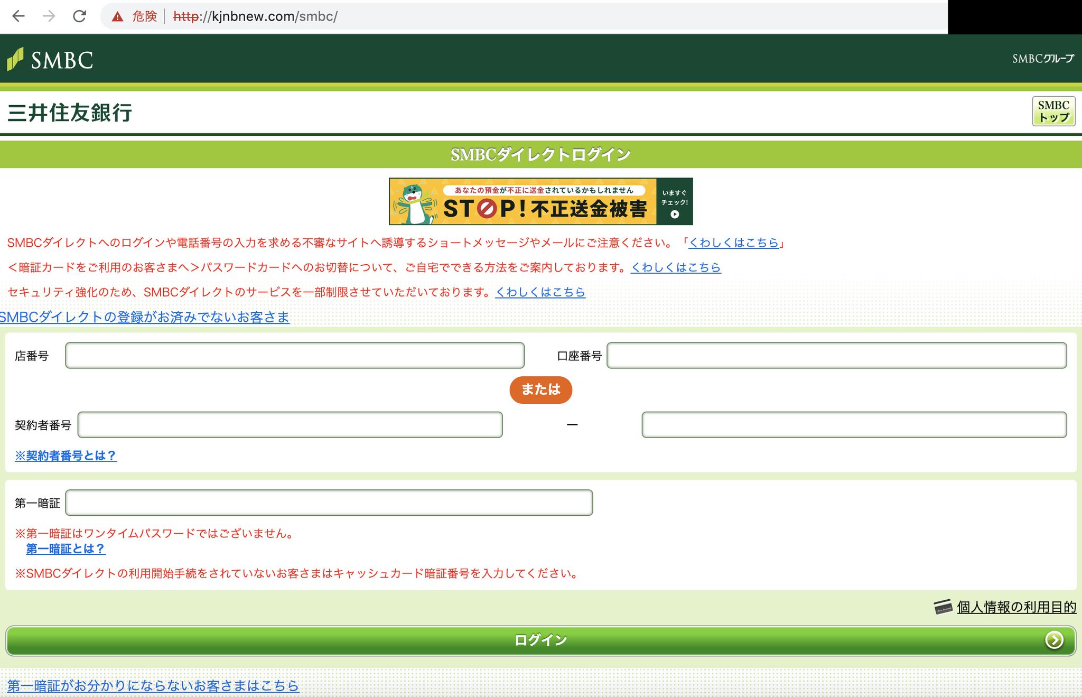The width and height of the screenshot is (1082, 697).
Task: Click the いますぐチェック! banner text
Action: click(675, 198)
